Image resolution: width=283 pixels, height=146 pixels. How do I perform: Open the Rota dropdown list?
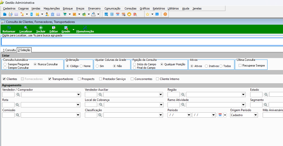point(78,105)
